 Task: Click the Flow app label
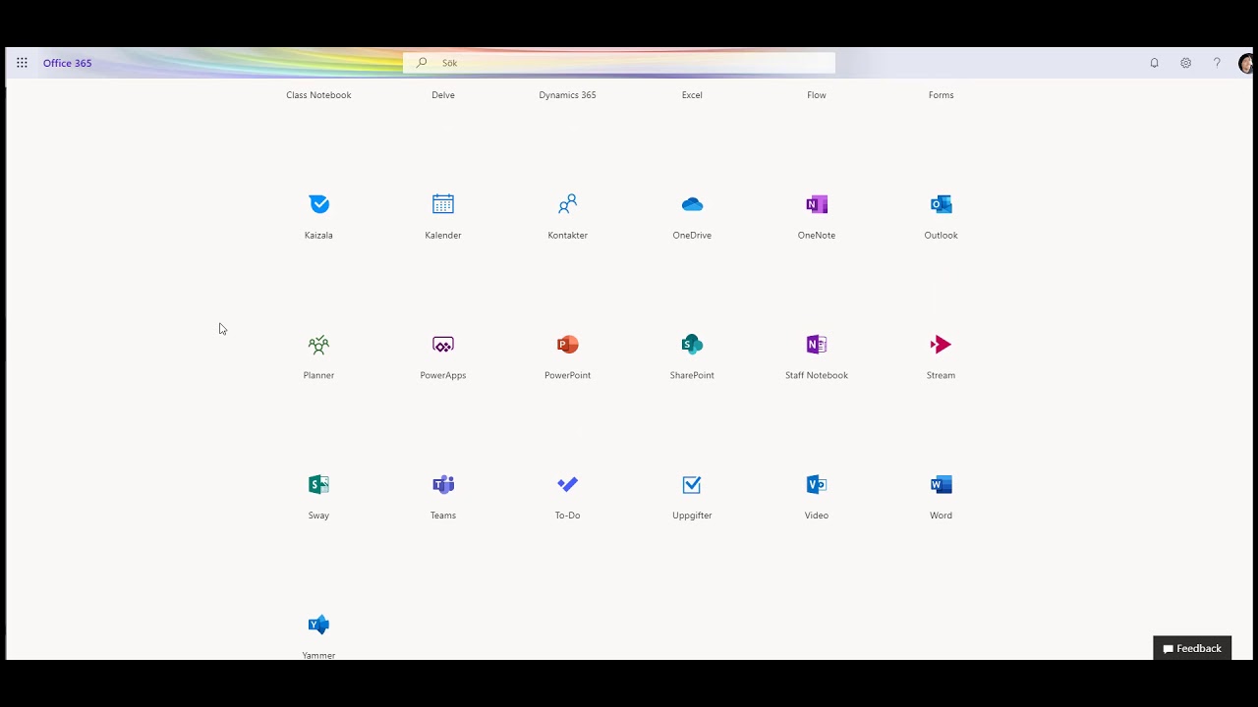(817, 95)
